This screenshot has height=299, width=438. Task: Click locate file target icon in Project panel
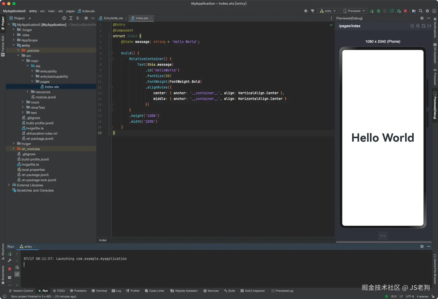pos(64,18)
